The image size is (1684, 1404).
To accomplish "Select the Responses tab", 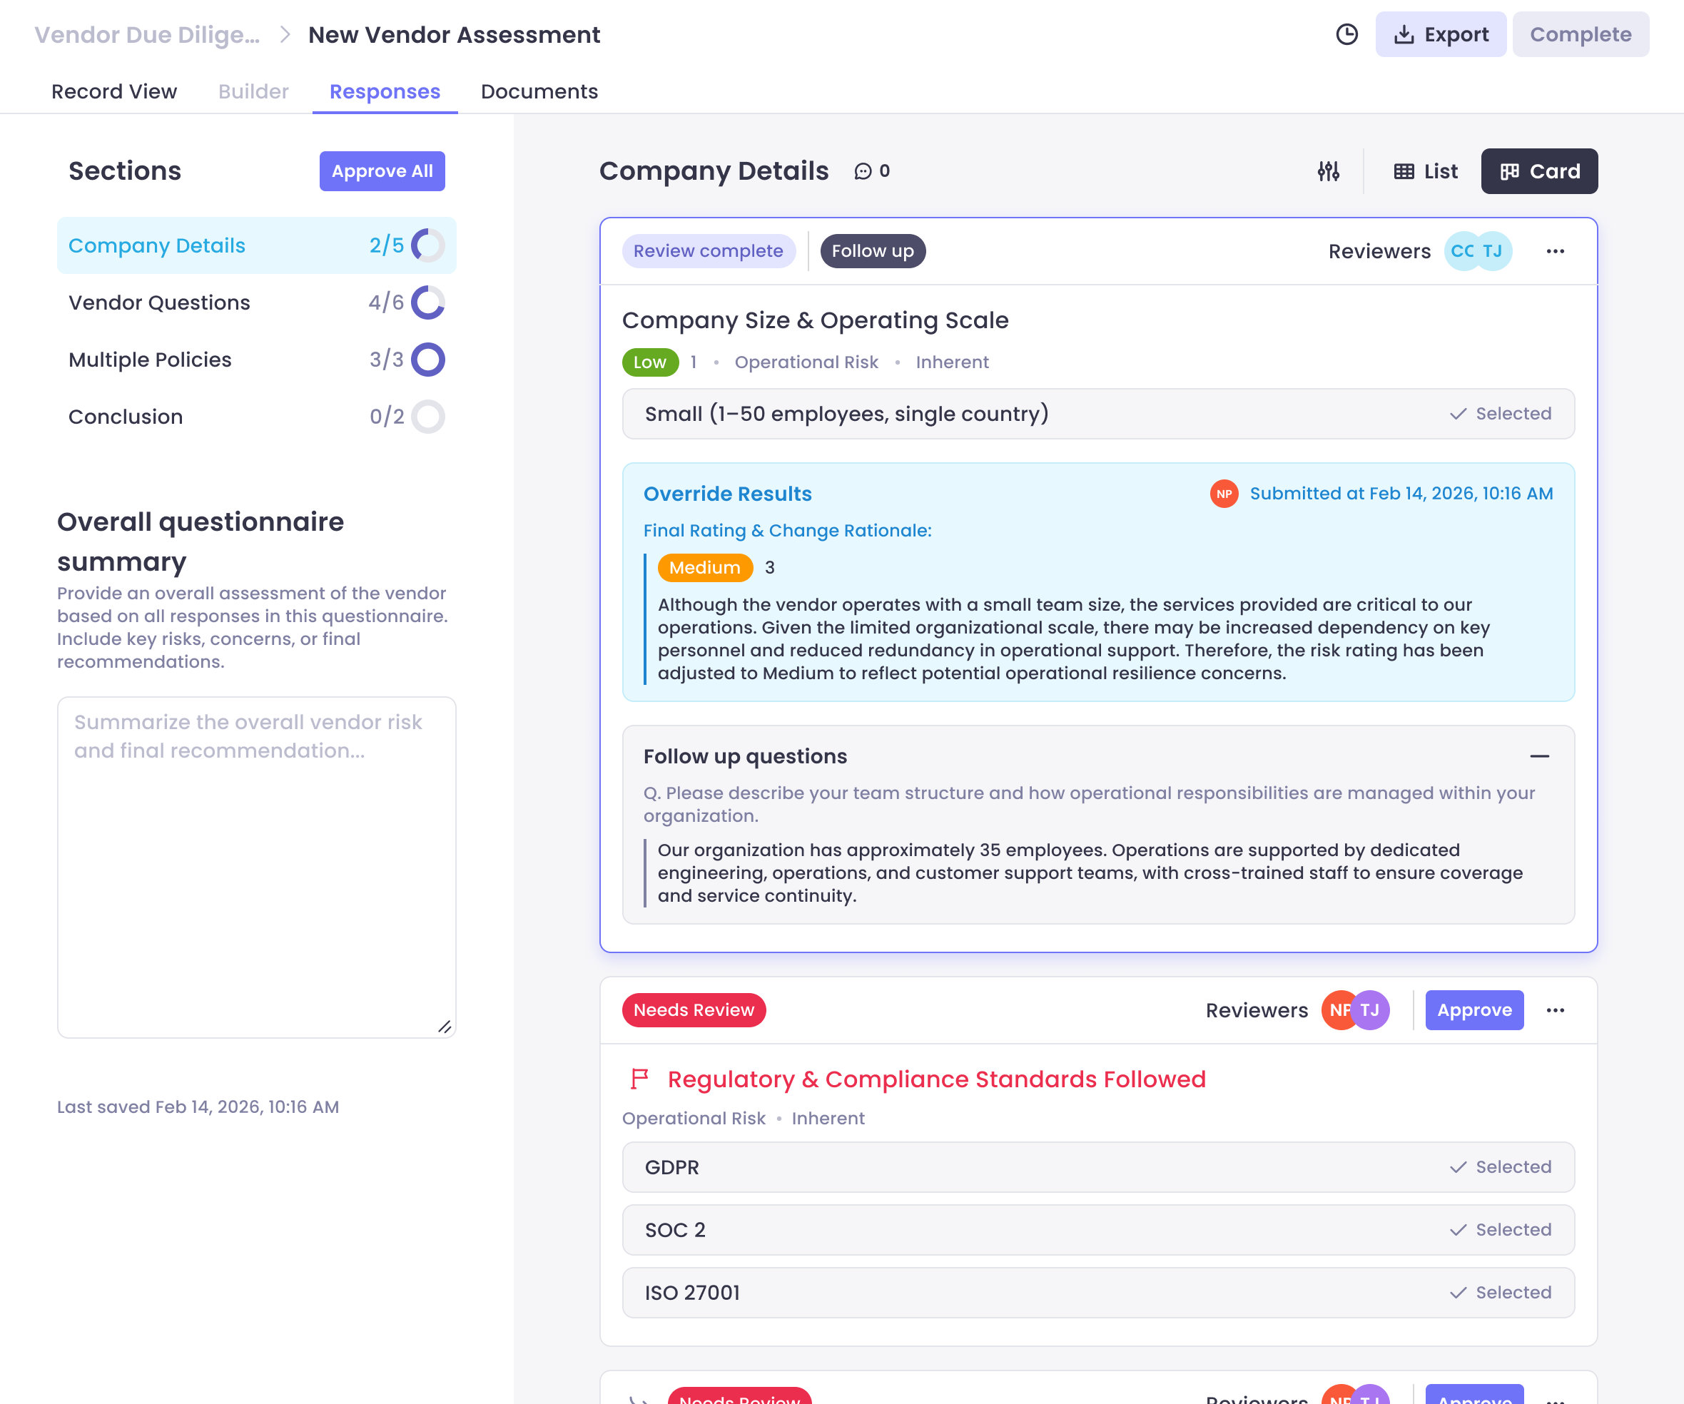I will click(385, 91).
